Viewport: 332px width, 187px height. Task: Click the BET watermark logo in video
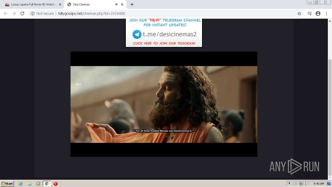pyautogui.click(x=76, y=84)
